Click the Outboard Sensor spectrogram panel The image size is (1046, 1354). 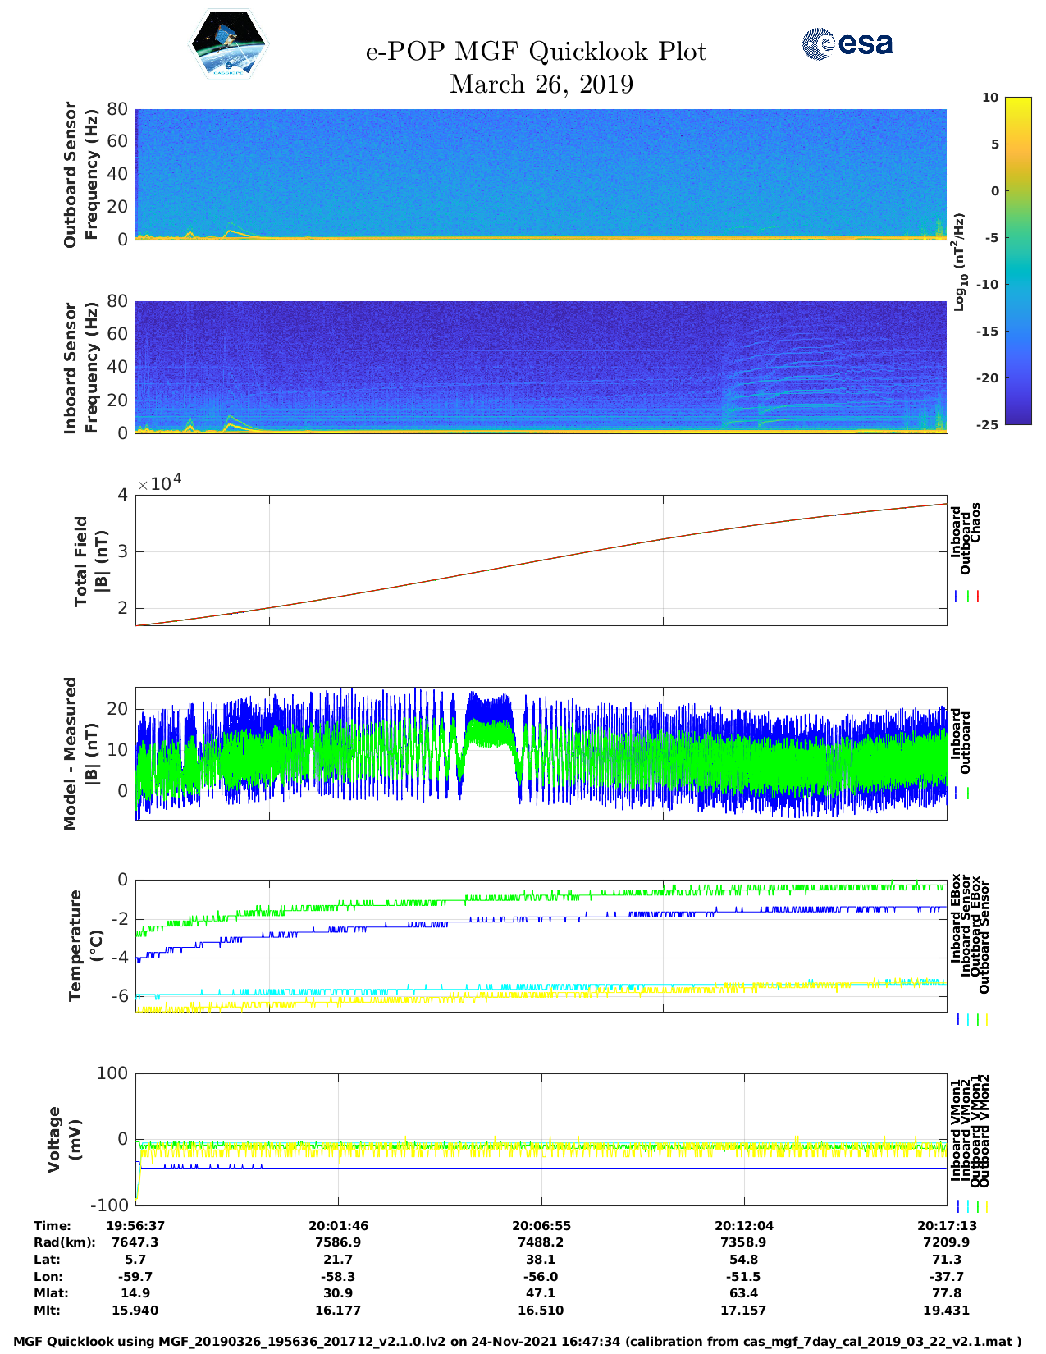click(x=541, y=174)
